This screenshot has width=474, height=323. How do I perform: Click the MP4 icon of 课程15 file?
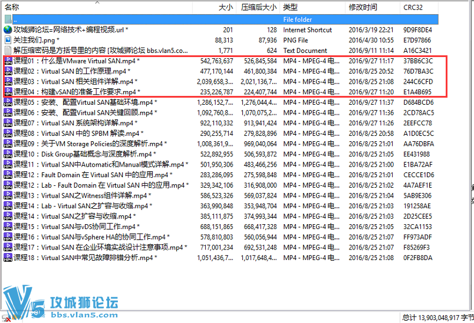coord(8,227)
